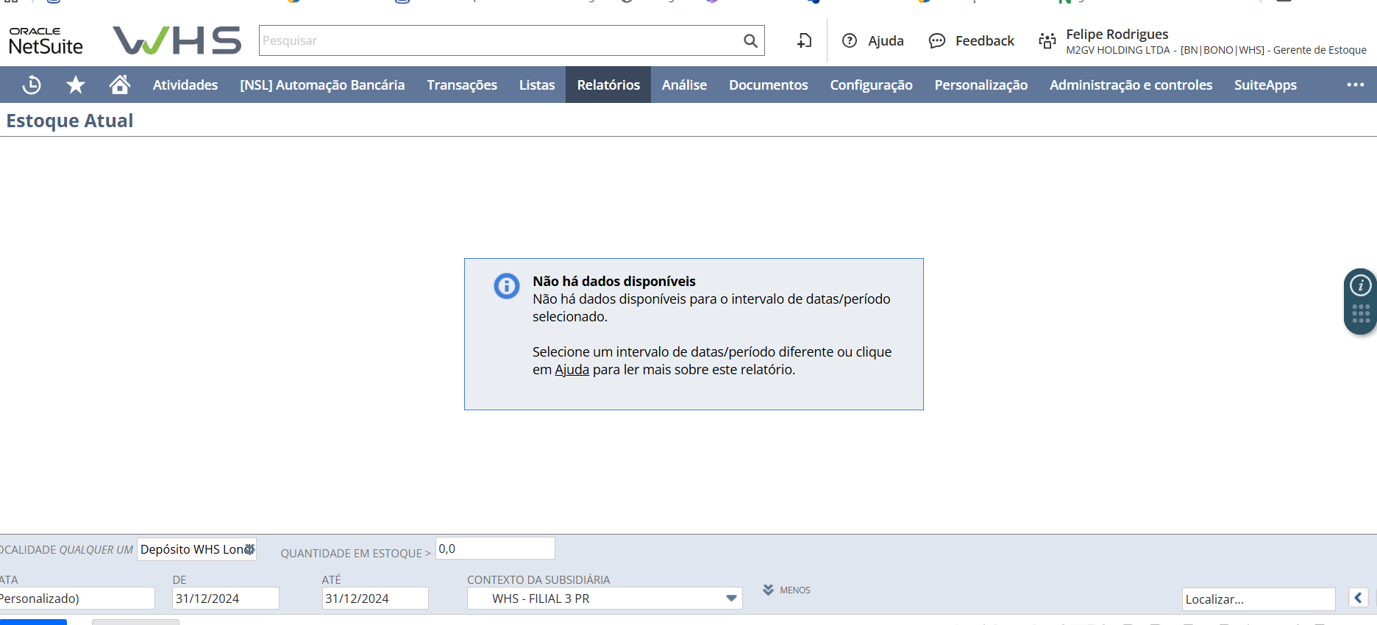The image size is (1377, 625).
Task: Open the role switcher icon beside Felipe Rodrigues
Action: pyautogui.click(x=1047, y=41)
